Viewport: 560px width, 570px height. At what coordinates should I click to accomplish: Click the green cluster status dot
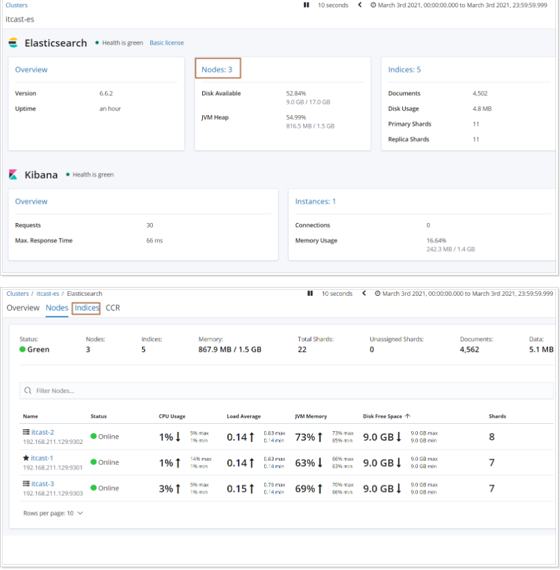[22, 349]
